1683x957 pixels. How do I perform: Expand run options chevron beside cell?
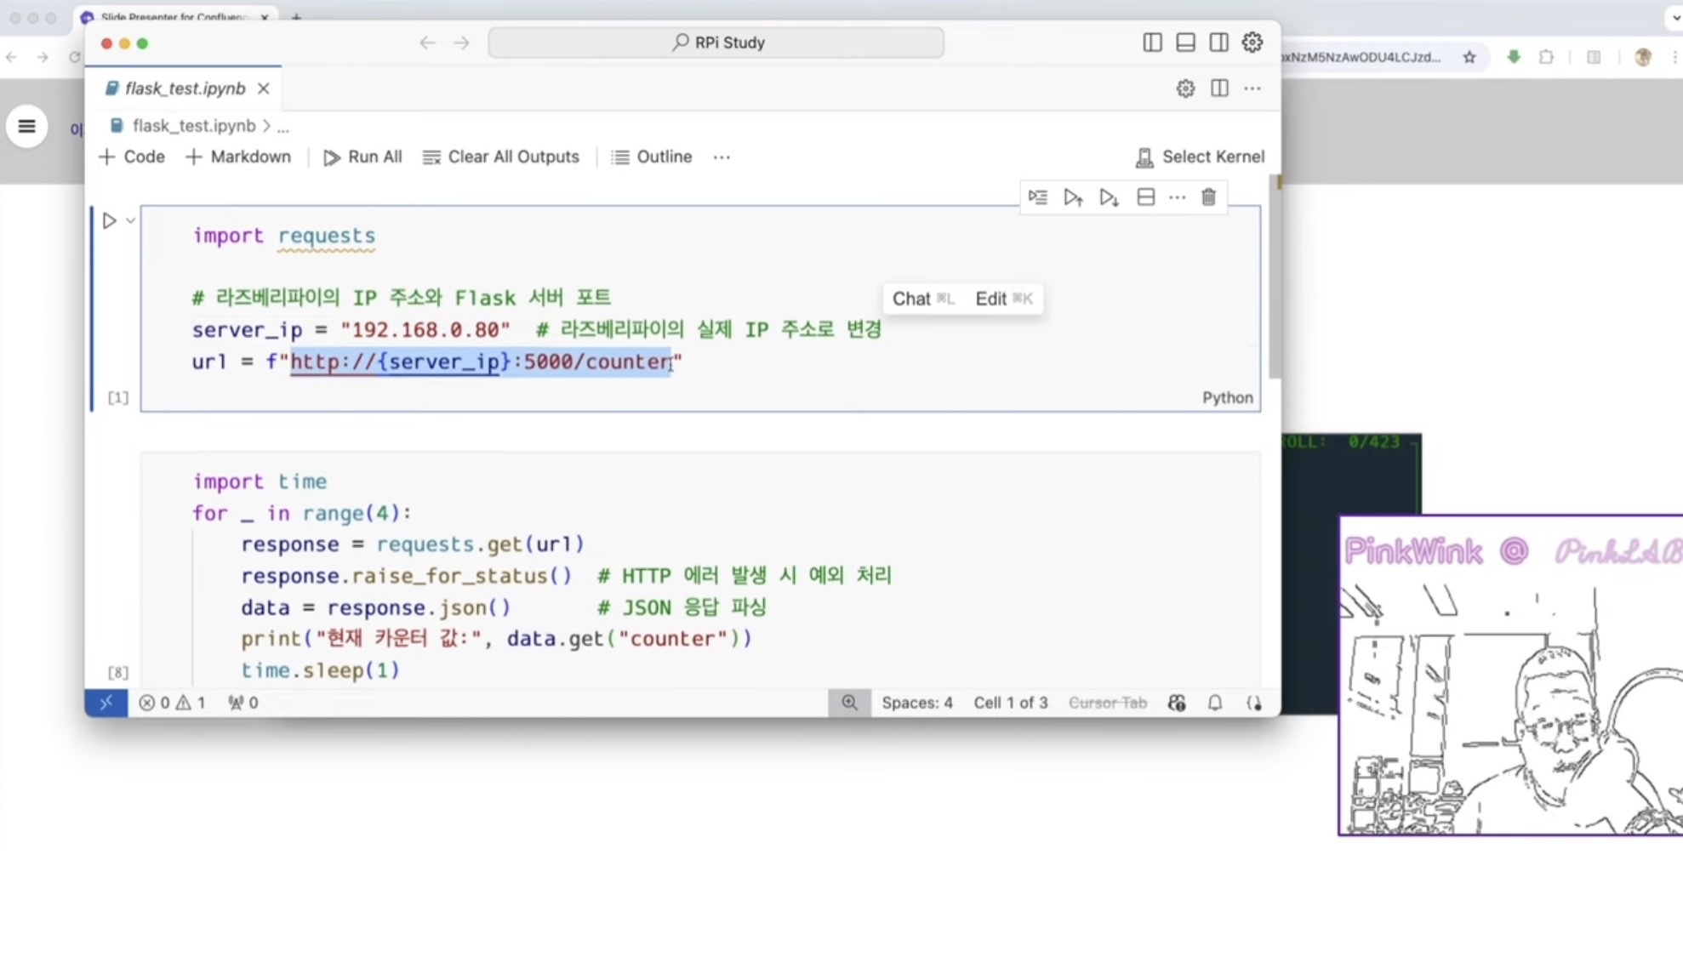130,221
